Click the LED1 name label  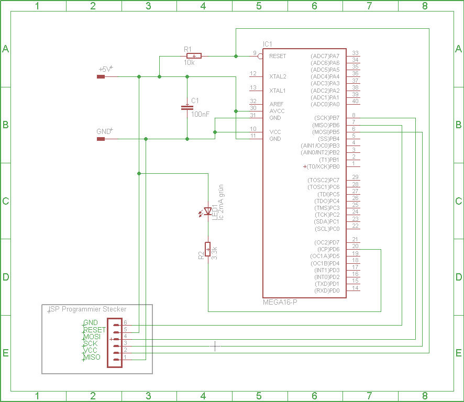(215, 213)
